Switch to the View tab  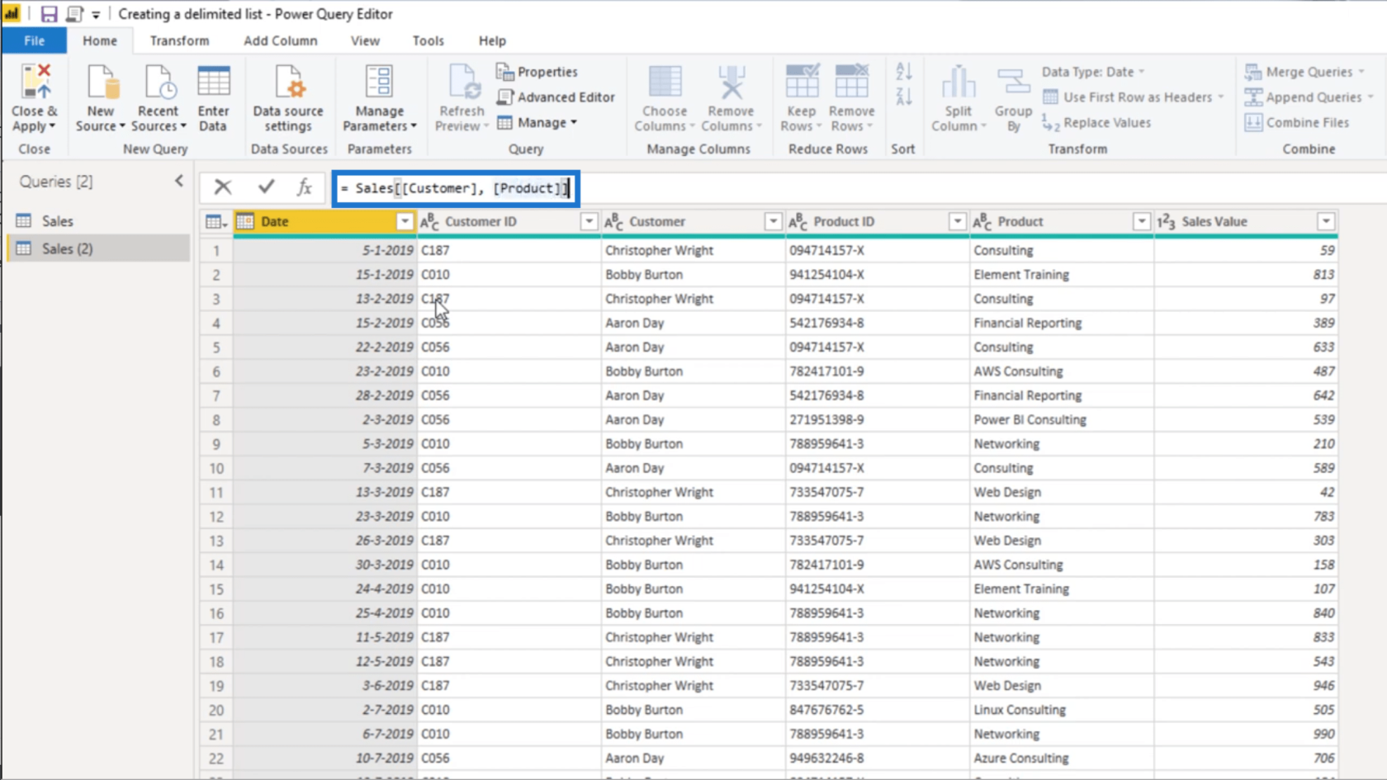click(x=365, y=40)
